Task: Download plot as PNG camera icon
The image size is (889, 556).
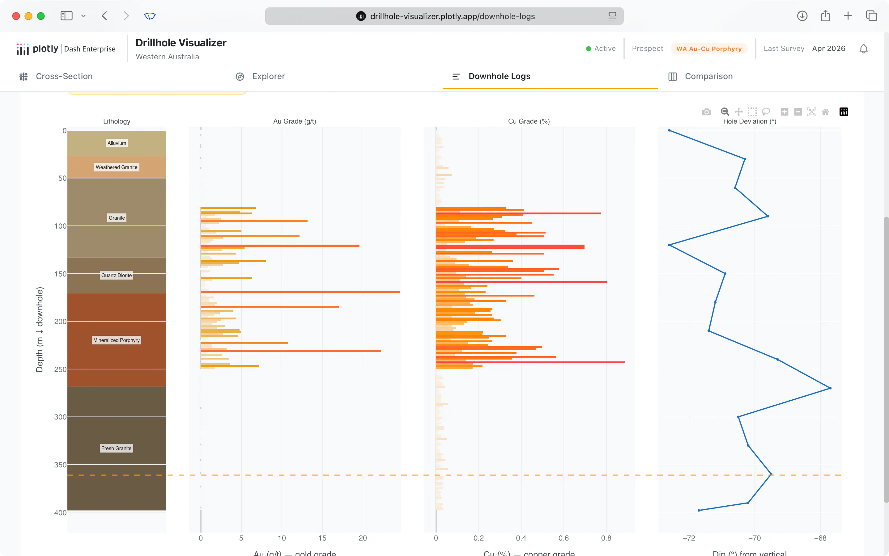Action: click(706, 112)
